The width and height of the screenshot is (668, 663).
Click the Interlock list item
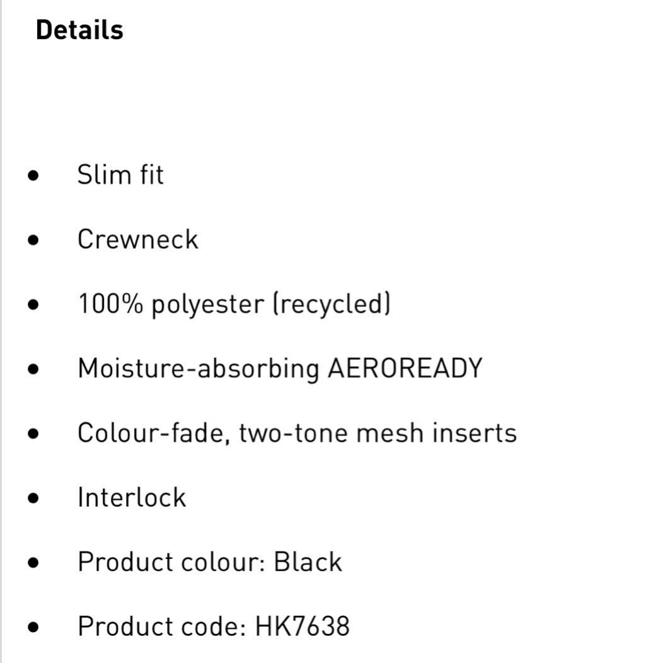132,497
